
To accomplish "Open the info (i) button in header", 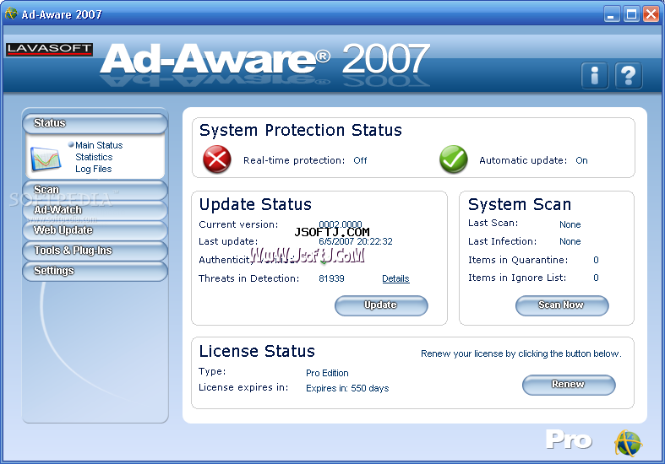I will [x=595, y=75].
